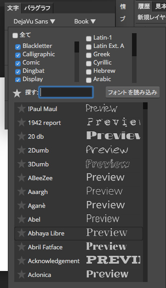Image resolution: width=166 pixels, height=288 pixels.
Task: Click フォントを読み込み button
Action: 132,92
